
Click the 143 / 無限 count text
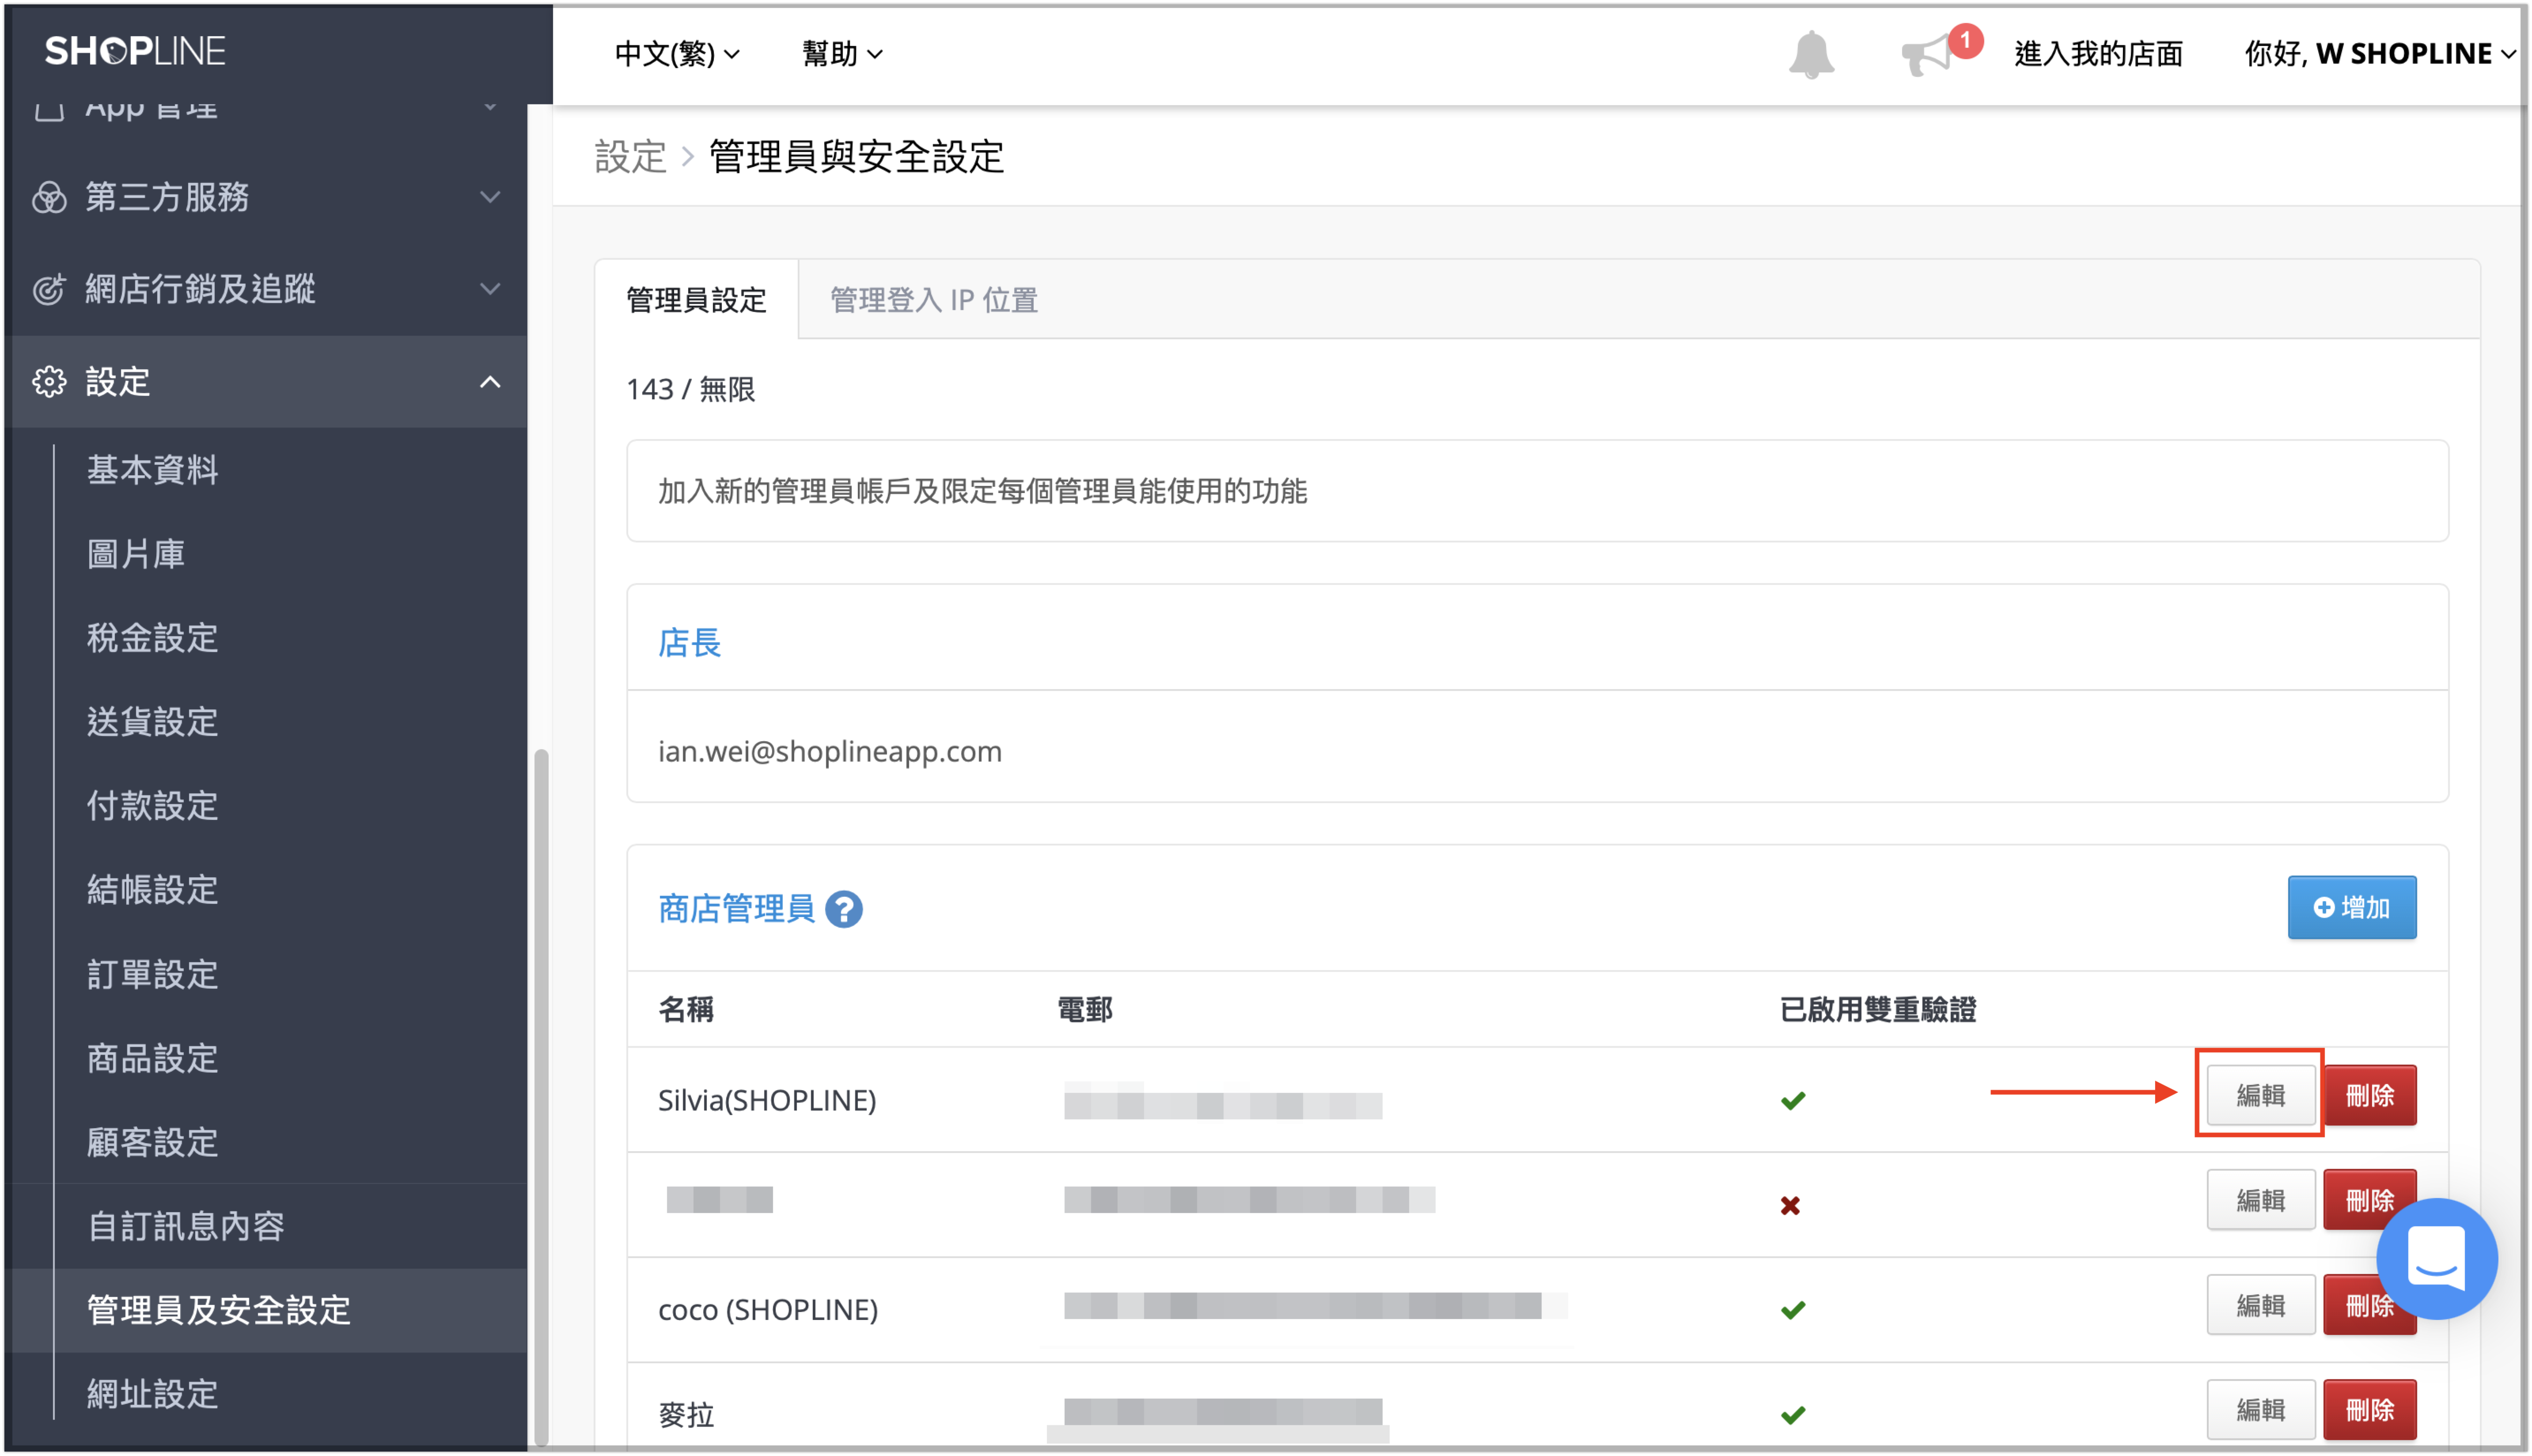[x=690, y=389]
